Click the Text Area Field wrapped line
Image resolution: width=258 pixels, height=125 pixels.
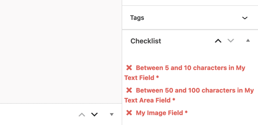click(x=147, y=100)
